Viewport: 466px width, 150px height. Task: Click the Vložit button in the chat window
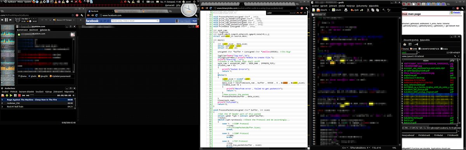[x=32, y=76]
